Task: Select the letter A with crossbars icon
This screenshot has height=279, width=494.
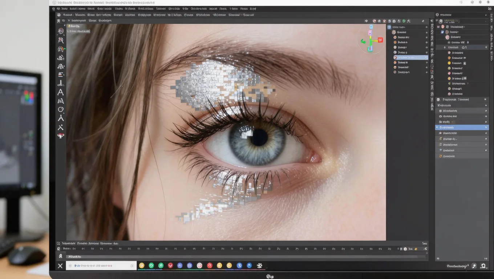Action: coord(61,101)
